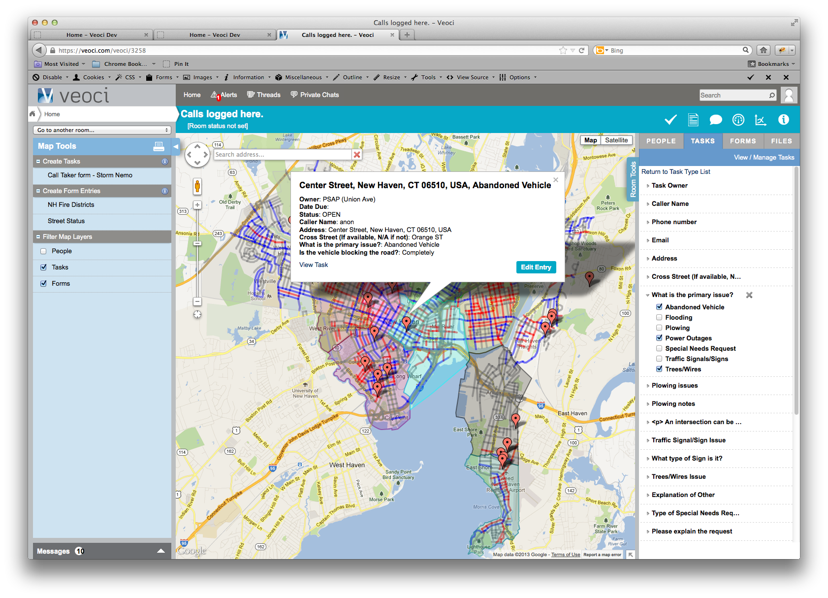This screenshot has width=828, height=598.
Task: Collapse the Create Tasks section
Action: tap(38, 162)
